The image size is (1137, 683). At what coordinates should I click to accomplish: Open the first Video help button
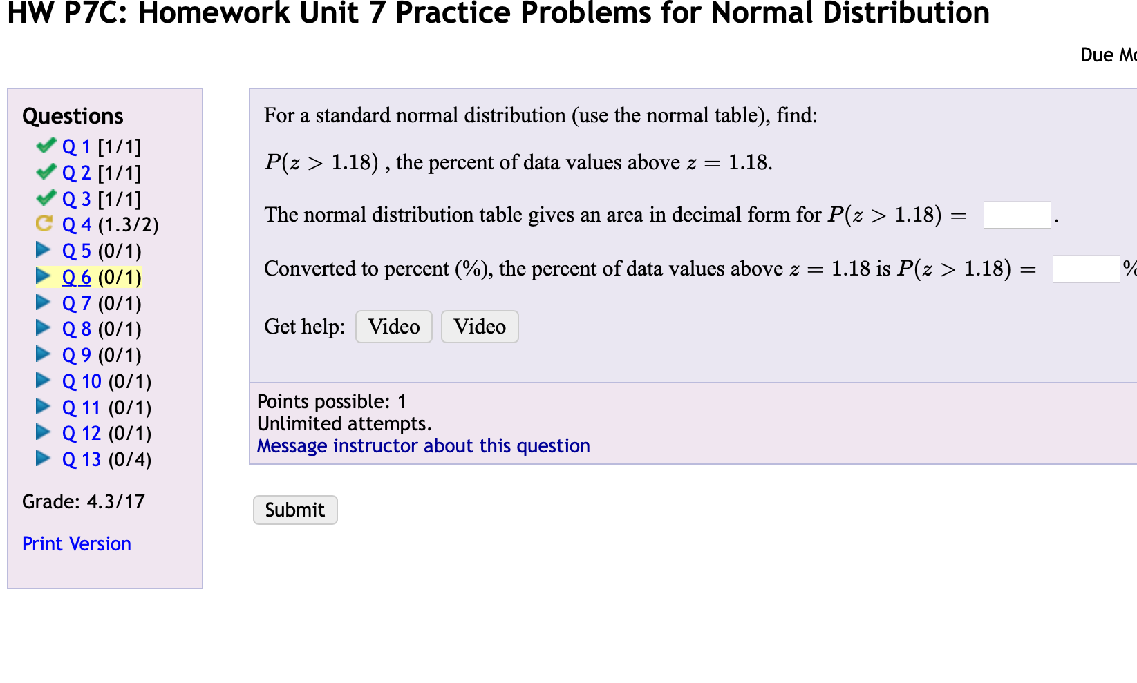click(393, 326)
